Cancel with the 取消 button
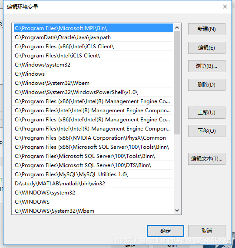The height and width of the screenshot is (248, 235). pyautogui.click(x=207, y=231)
